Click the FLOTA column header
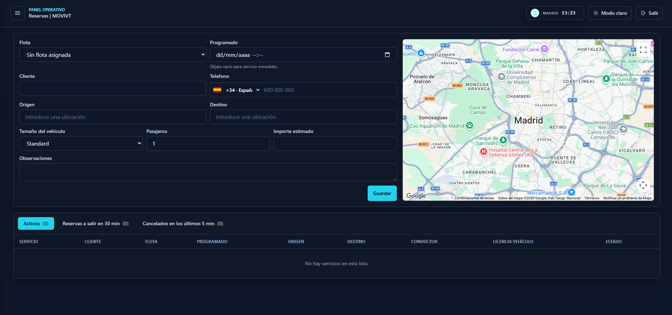The height and width of the screenshot is (315, 672). 151,242
